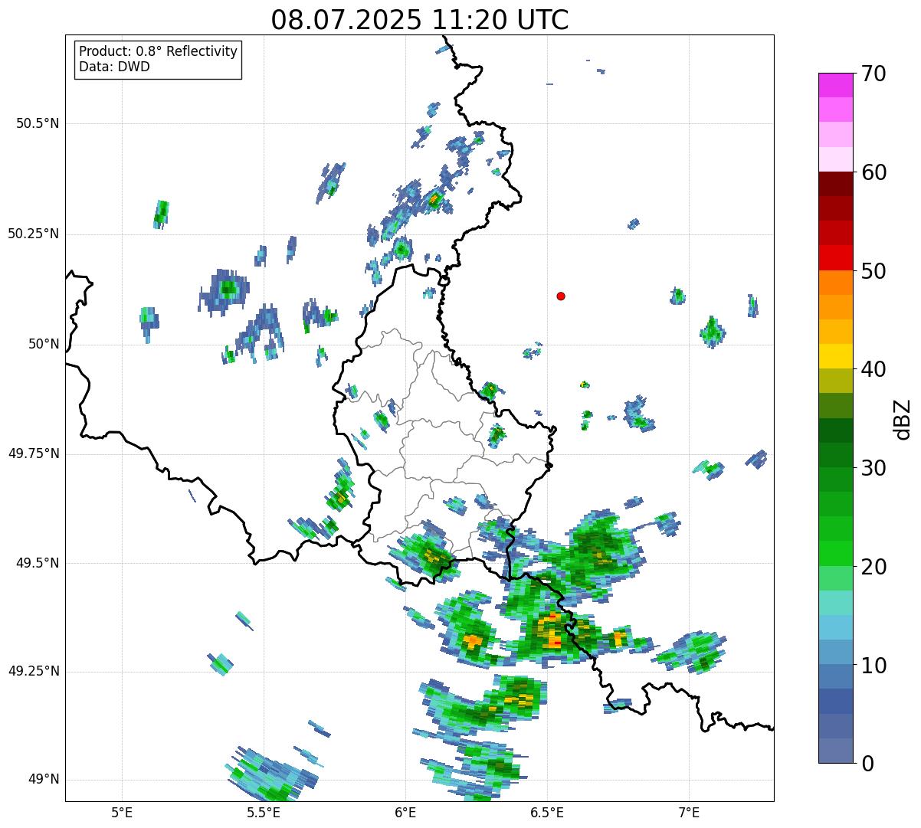Click the magenta top colorbar segment
This screenshot has height=828, width=921.
pos(835,85)
